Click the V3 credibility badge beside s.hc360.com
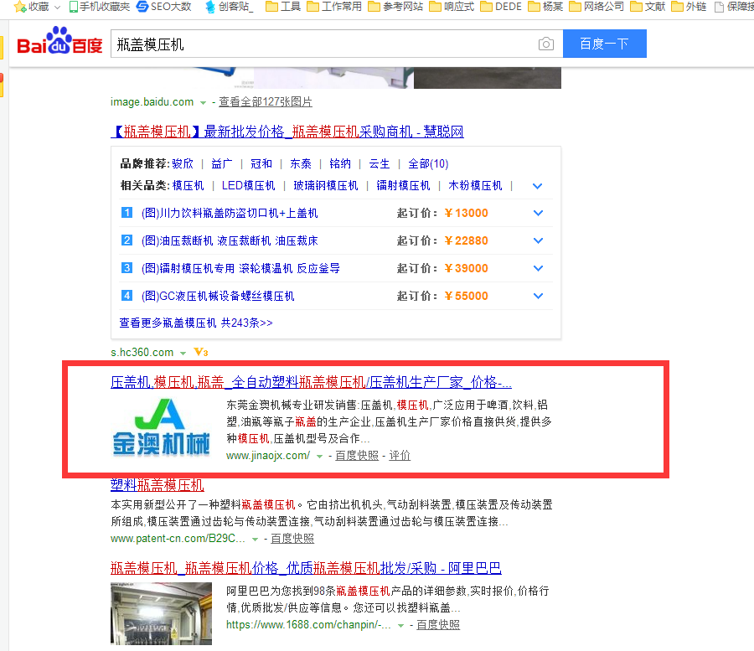Image resolution: width=754 pixels, height=651 pixels. click(x=199, y=352)
